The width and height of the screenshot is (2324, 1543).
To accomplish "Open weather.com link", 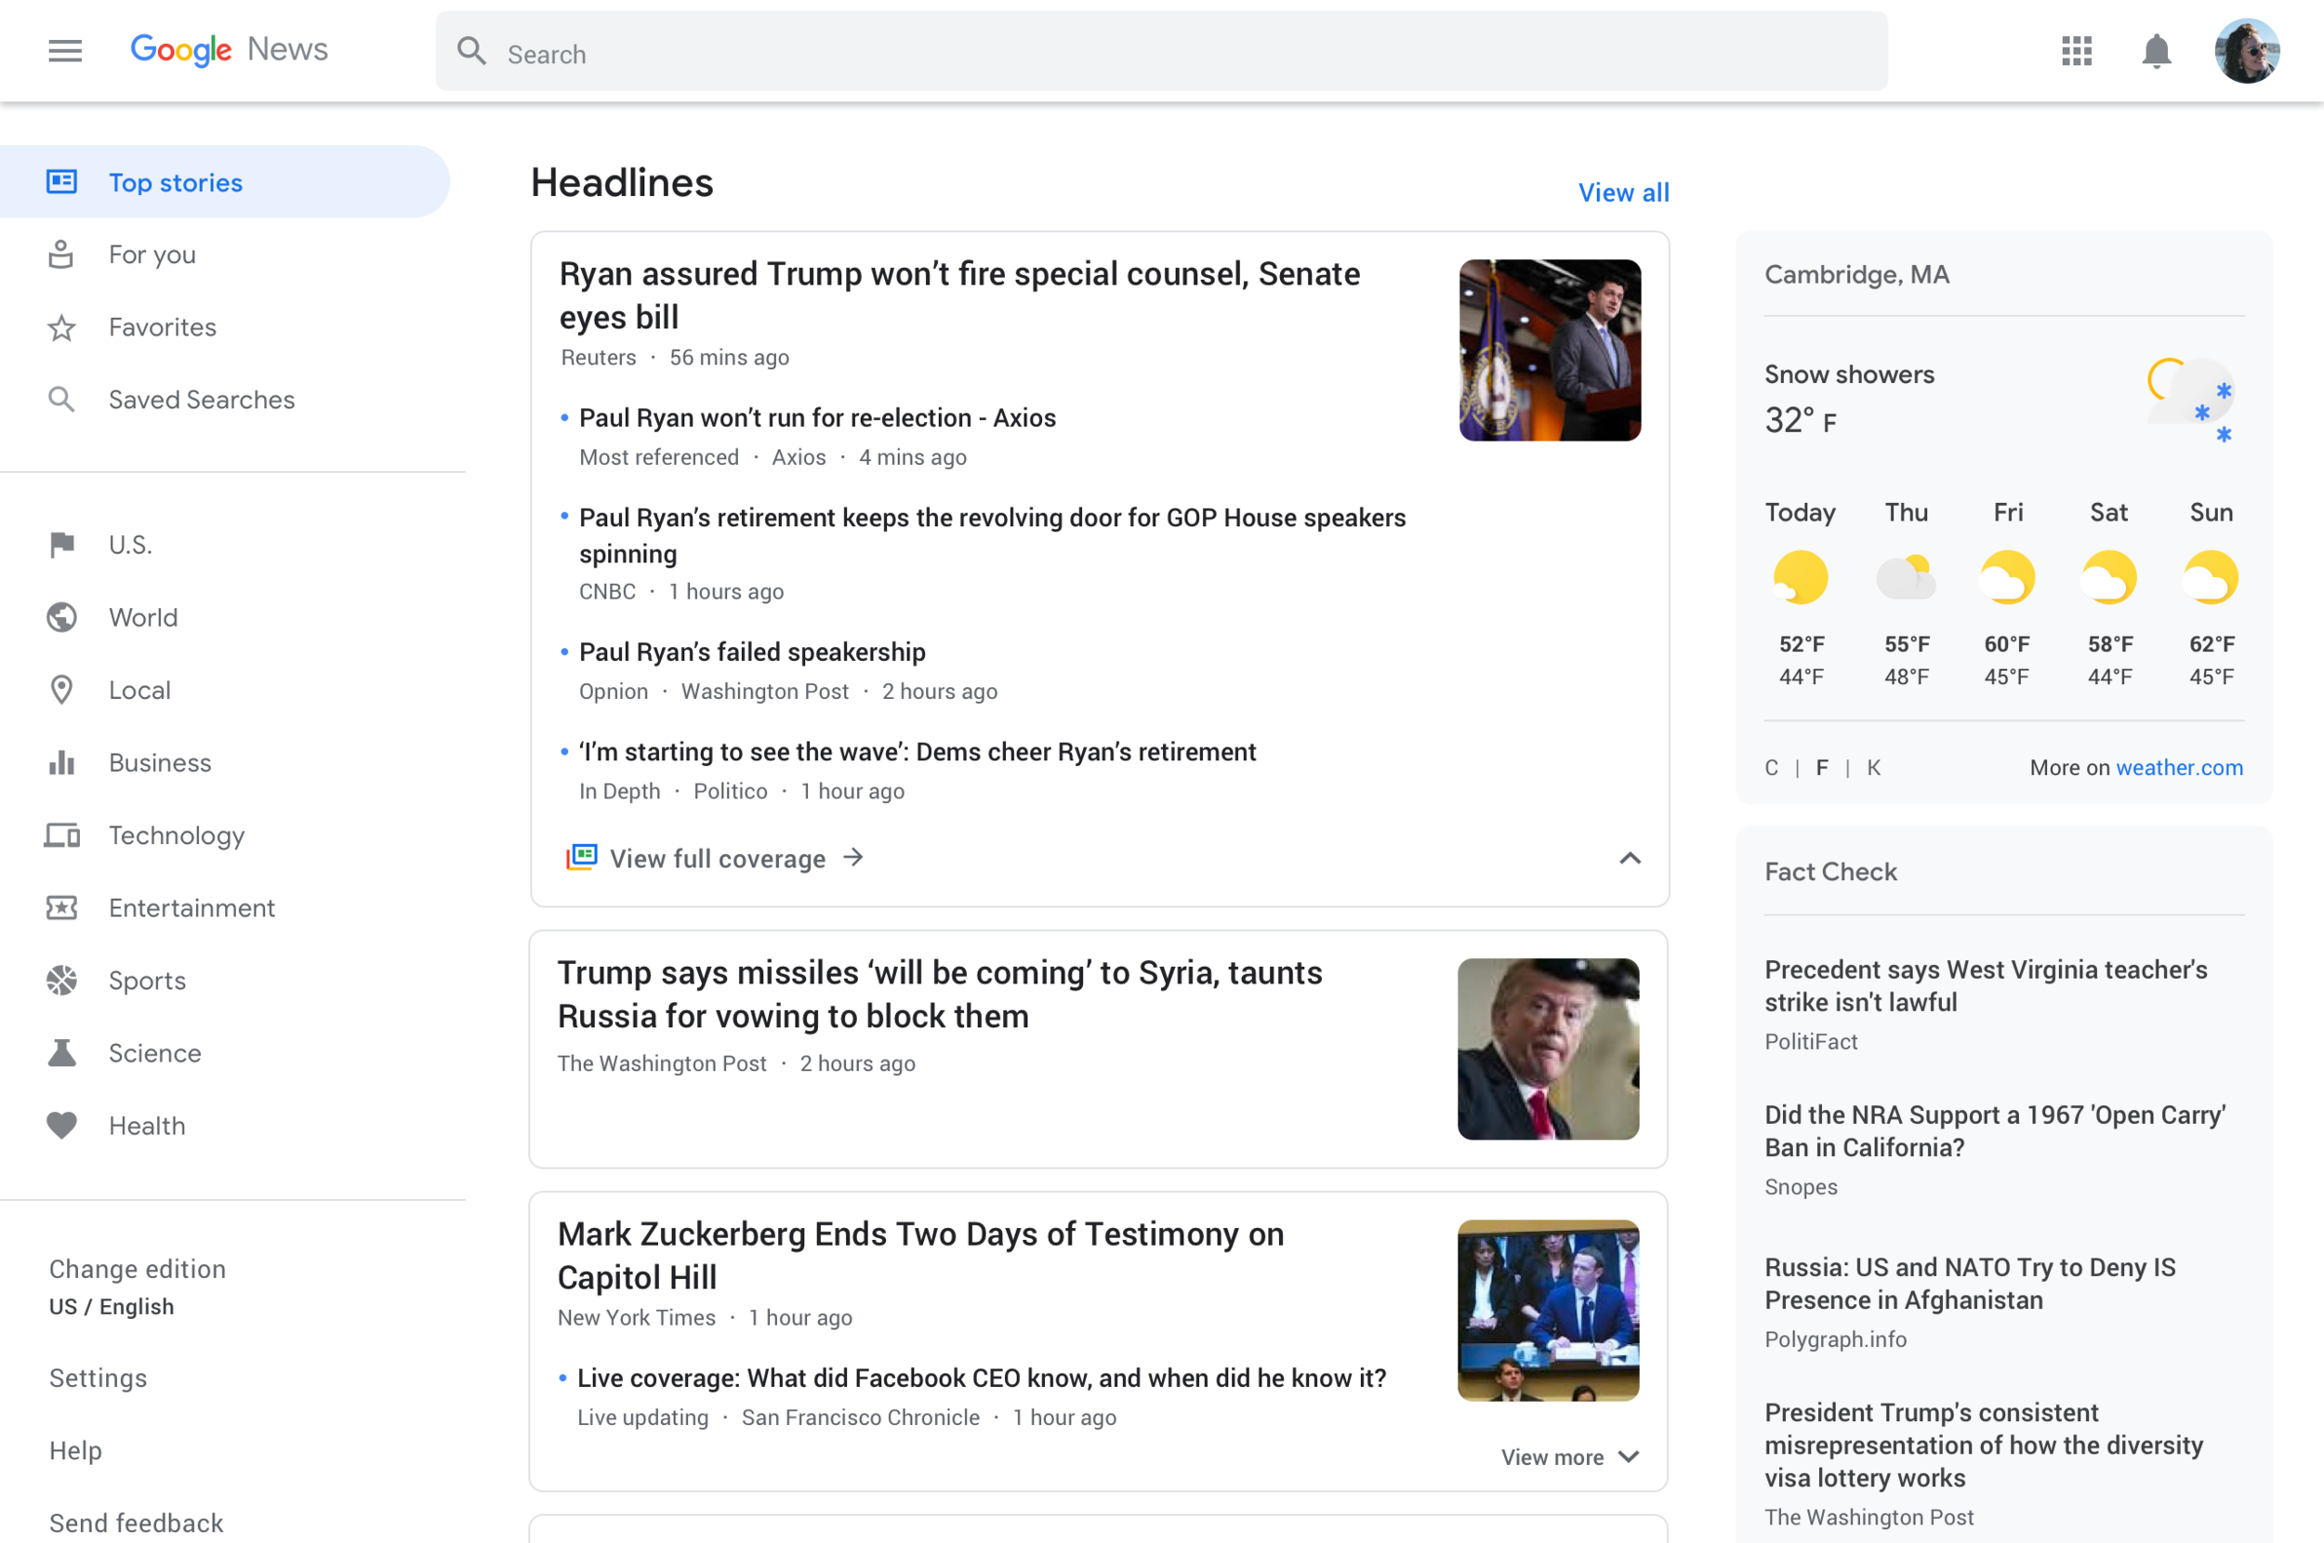I will (x=2179, y=768).
